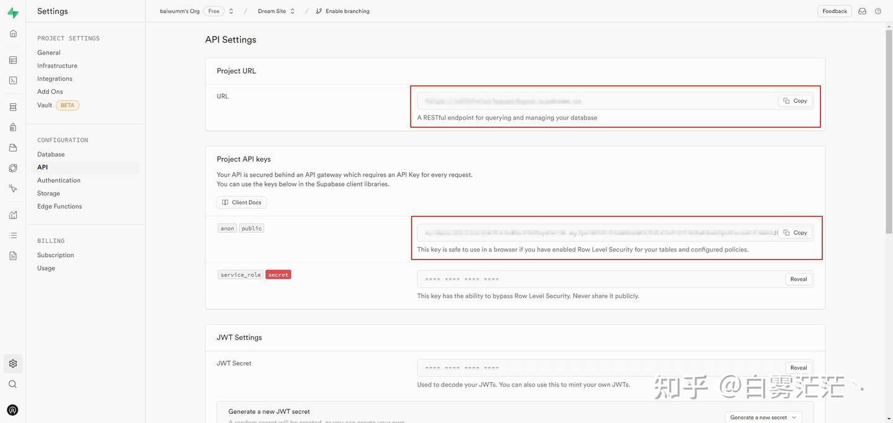
Task: Copy the anon public API key
Action: [x=795, y=233]
